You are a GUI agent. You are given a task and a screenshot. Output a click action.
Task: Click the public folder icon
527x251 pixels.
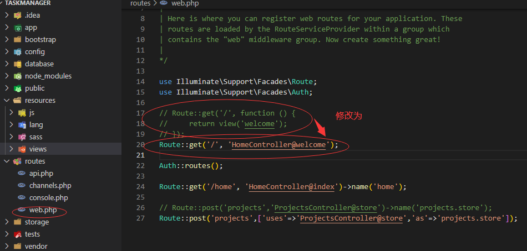click(18, 88)
